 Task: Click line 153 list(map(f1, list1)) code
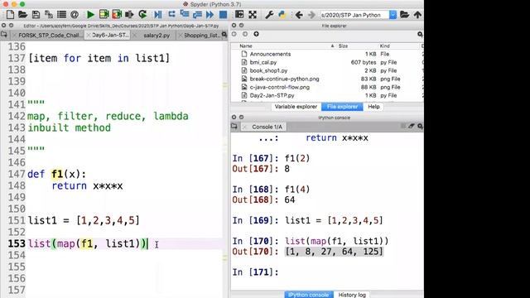tap(88, 243)
